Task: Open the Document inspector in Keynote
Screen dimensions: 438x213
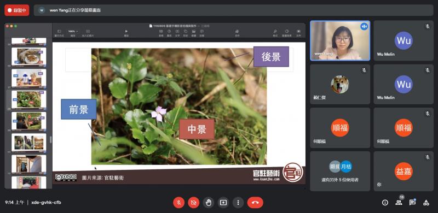Action: (x=298, y=33)
